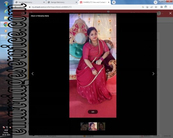Click the Album of Monalisa Malla title
Viewport: 173px width, 138px height.
click(40, 16)
